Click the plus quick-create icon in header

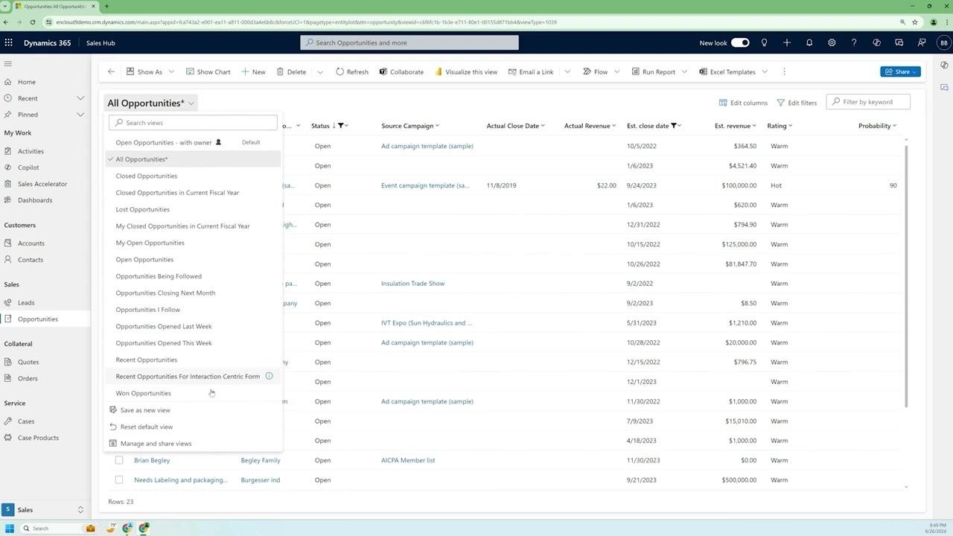tap(786, 42)
